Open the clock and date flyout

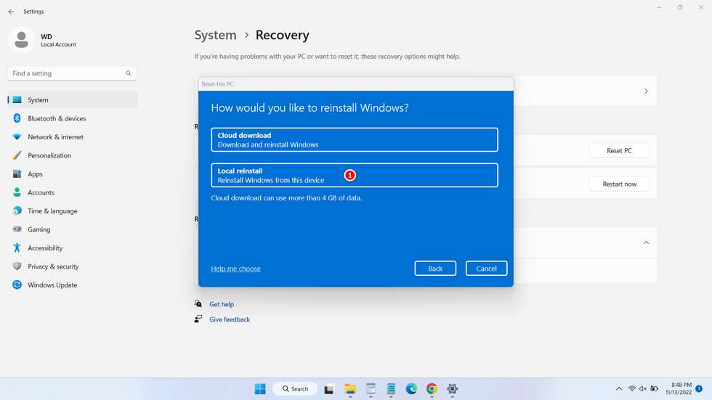pyautogui.click(x=679, y=388)
